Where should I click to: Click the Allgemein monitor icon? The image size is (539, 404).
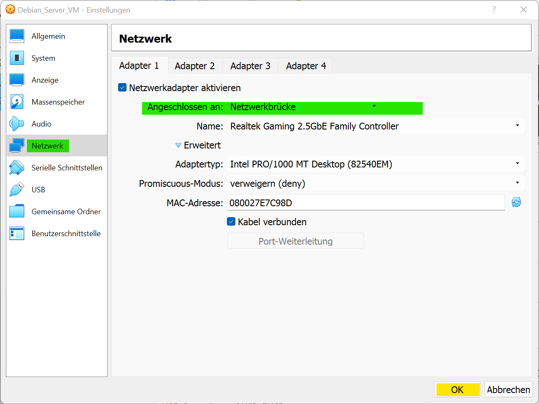[17, 36]
